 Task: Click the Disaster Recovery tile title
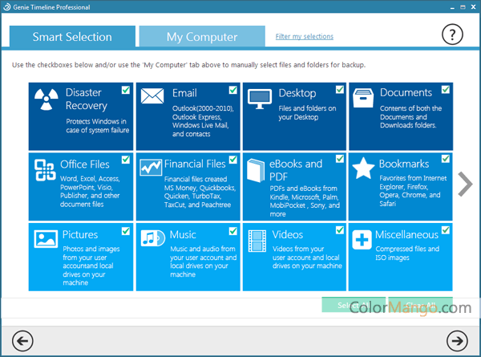[87, 99]
